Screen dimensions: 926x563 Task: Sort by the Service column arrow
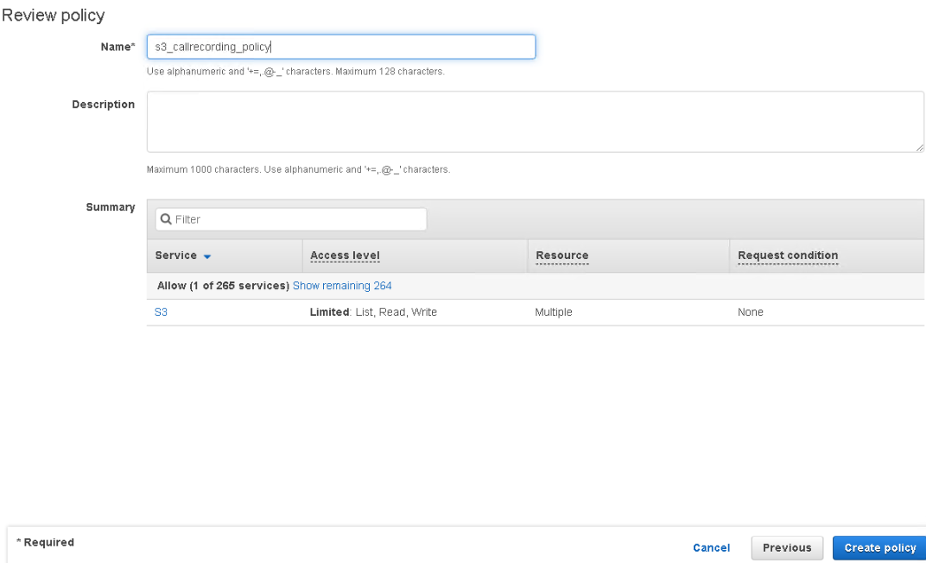point(207,256)
